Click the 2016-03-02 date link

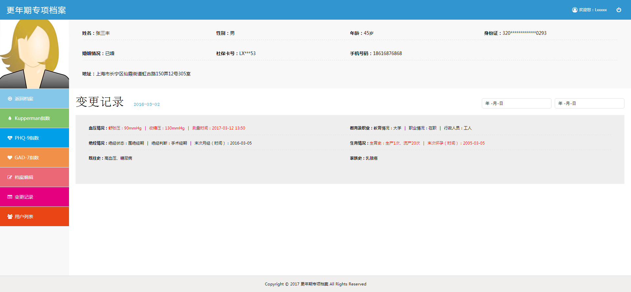147,105
